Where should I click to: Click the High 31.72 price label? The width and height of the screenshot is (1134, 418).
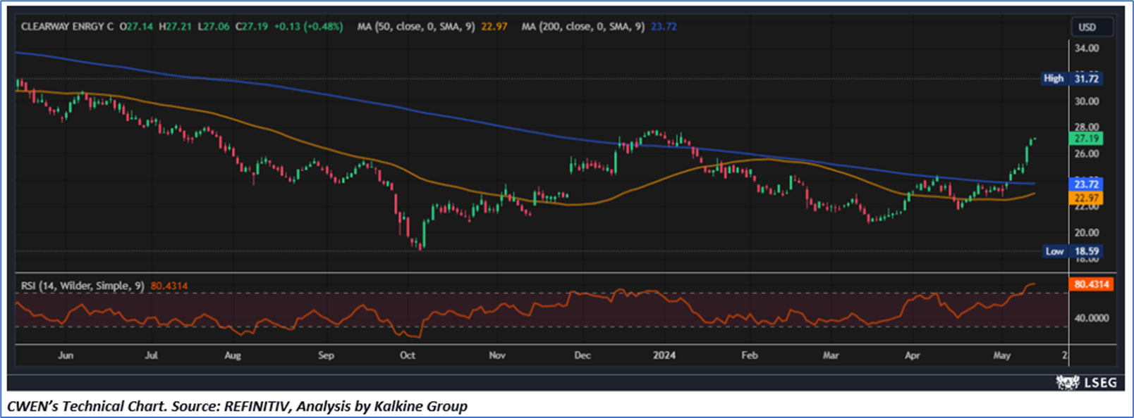pos(1072,78)
